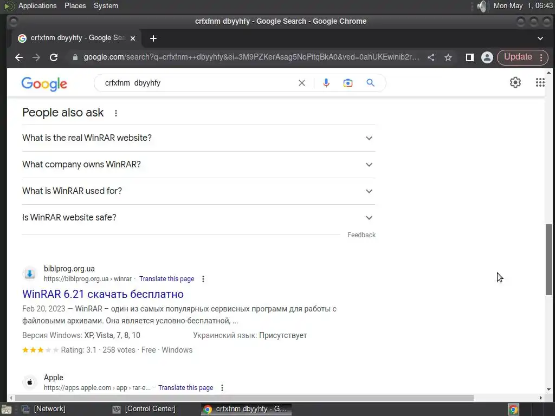
Task: Share this page via share icon
Action: (431, 57)
